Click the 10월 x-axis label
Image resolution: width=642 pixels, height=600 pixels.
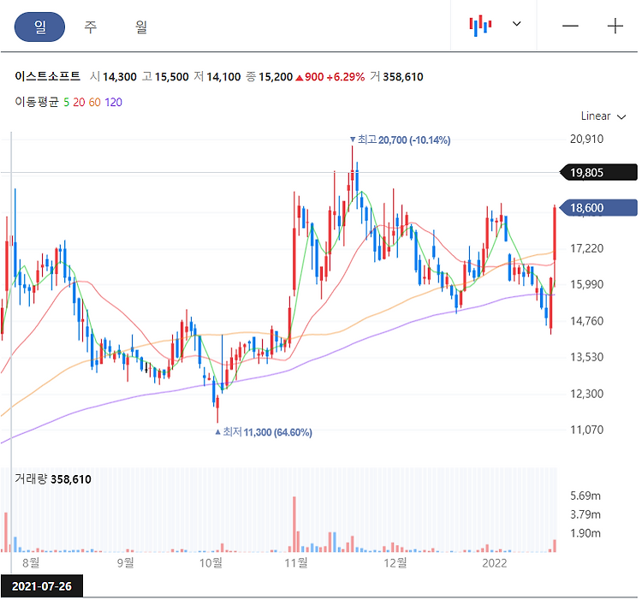point(211,562)
